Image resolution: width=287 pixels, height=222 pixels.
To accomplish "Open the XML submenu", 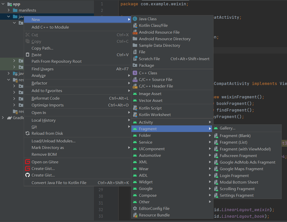I will pos(172,162).
